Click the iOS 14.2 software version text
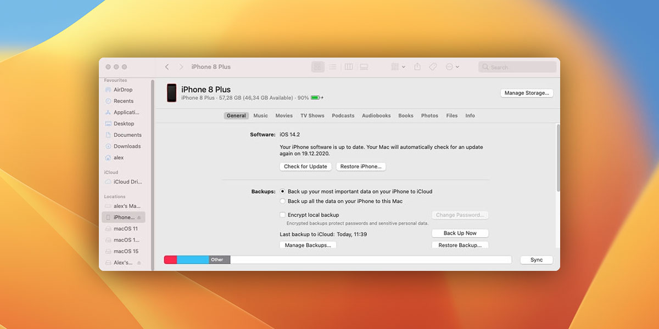Screen dimensions: 659x329 290,134
